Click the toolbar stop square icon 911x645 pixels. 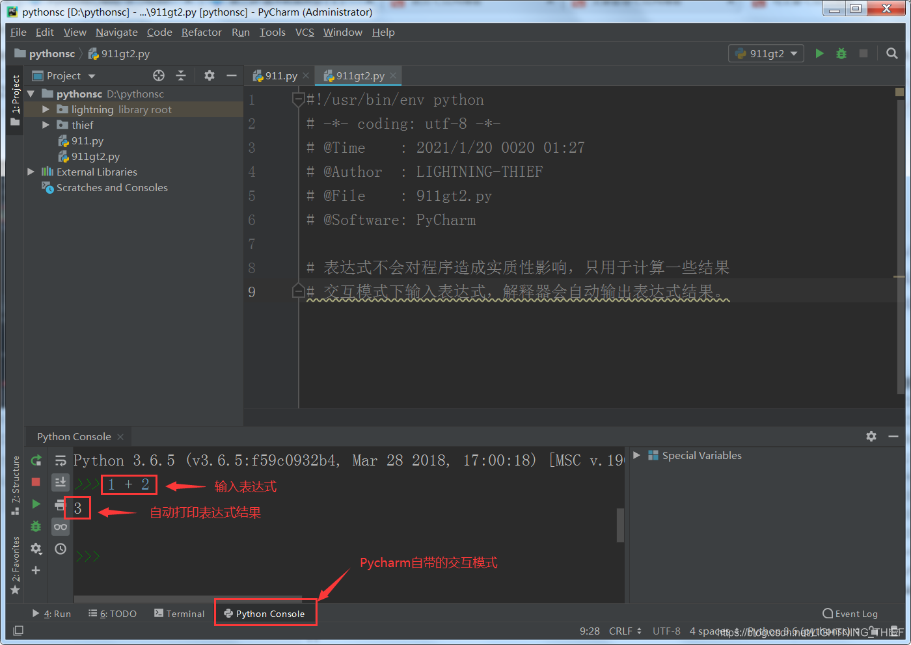pyautogui.click(x=863, y=53)
